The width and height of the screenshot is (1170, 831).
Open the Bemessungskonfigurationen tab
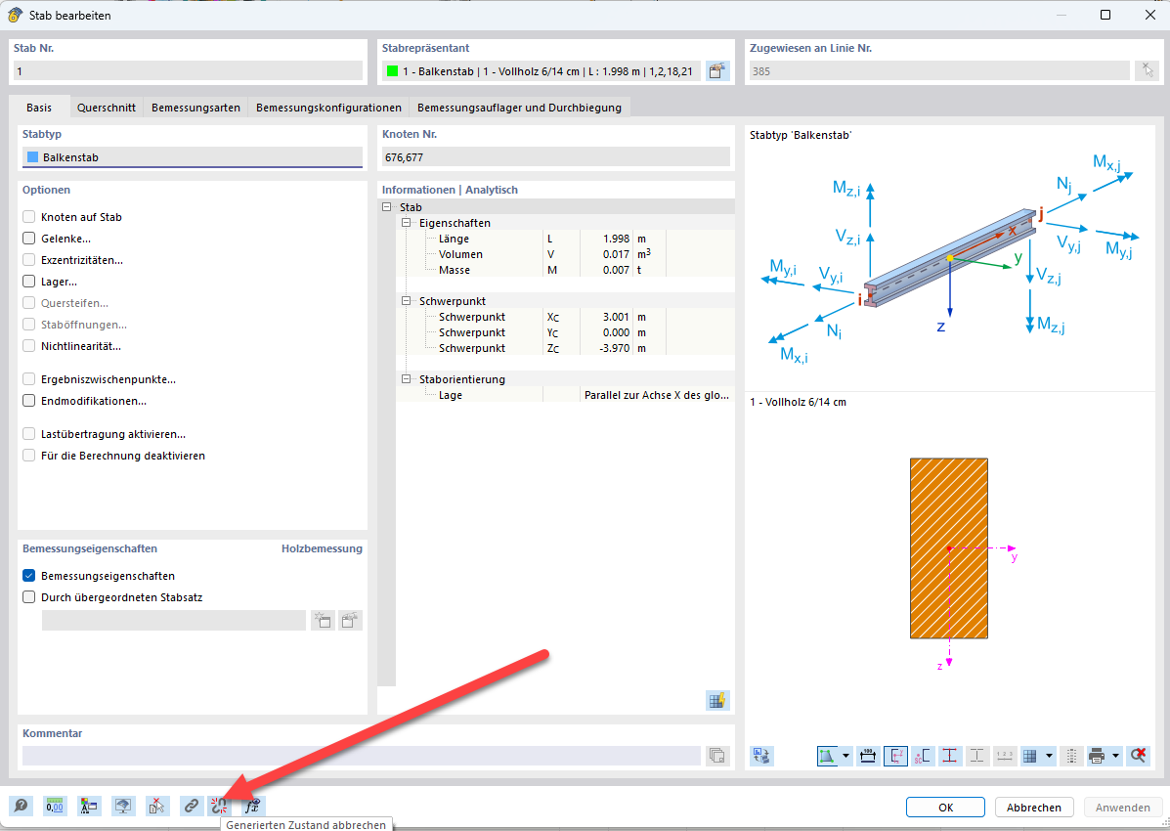[328, 108]
